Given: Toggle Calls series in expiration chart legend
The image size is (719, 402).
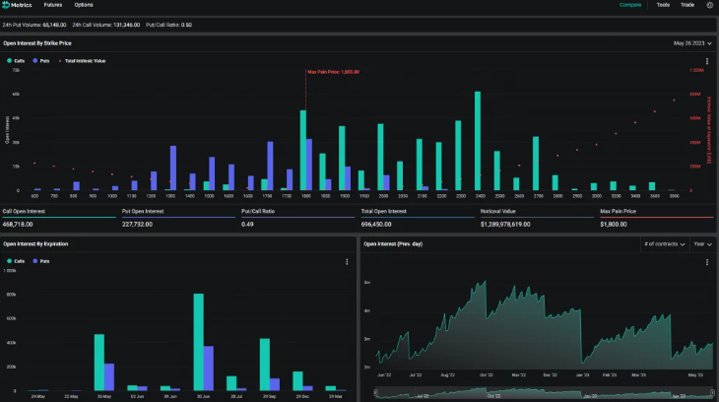Looking at the screenshot, I should click(16, 261).
